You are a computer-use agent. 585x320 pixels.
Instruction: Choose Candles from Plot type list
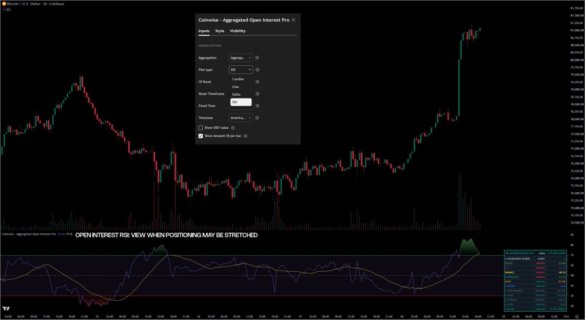[x=241, y=79]
